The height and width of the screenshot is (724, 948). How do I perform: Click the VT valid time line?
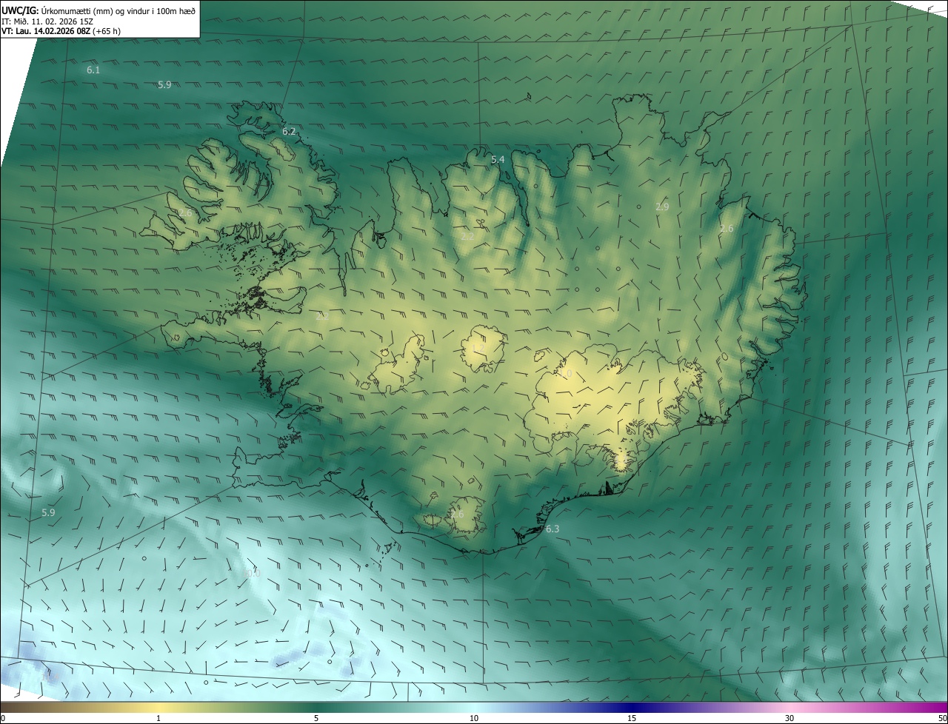[61, 31]
